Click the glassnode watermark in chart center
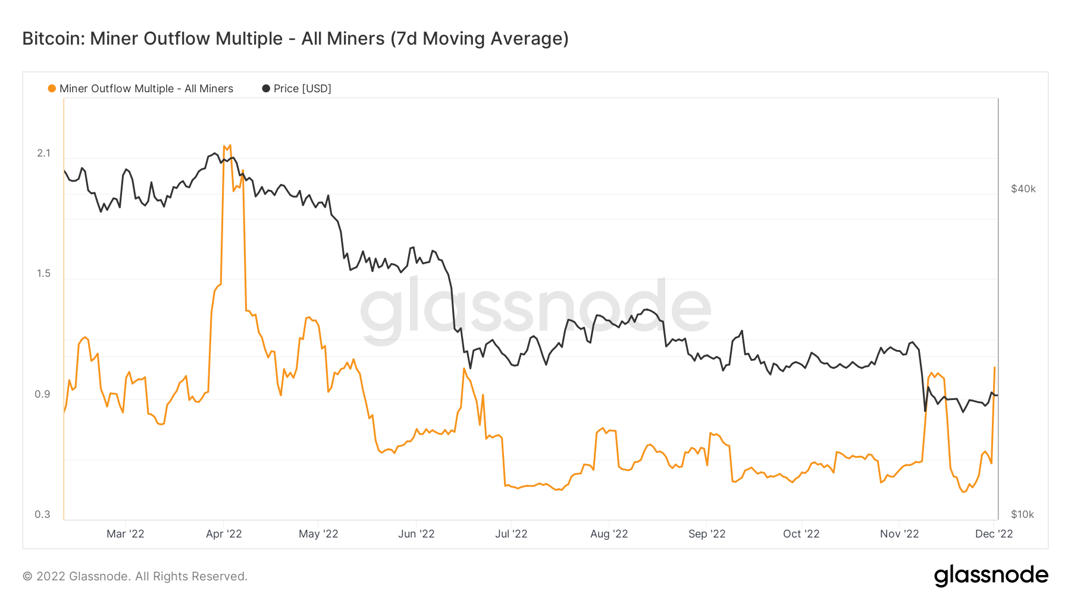 [535, 310]
